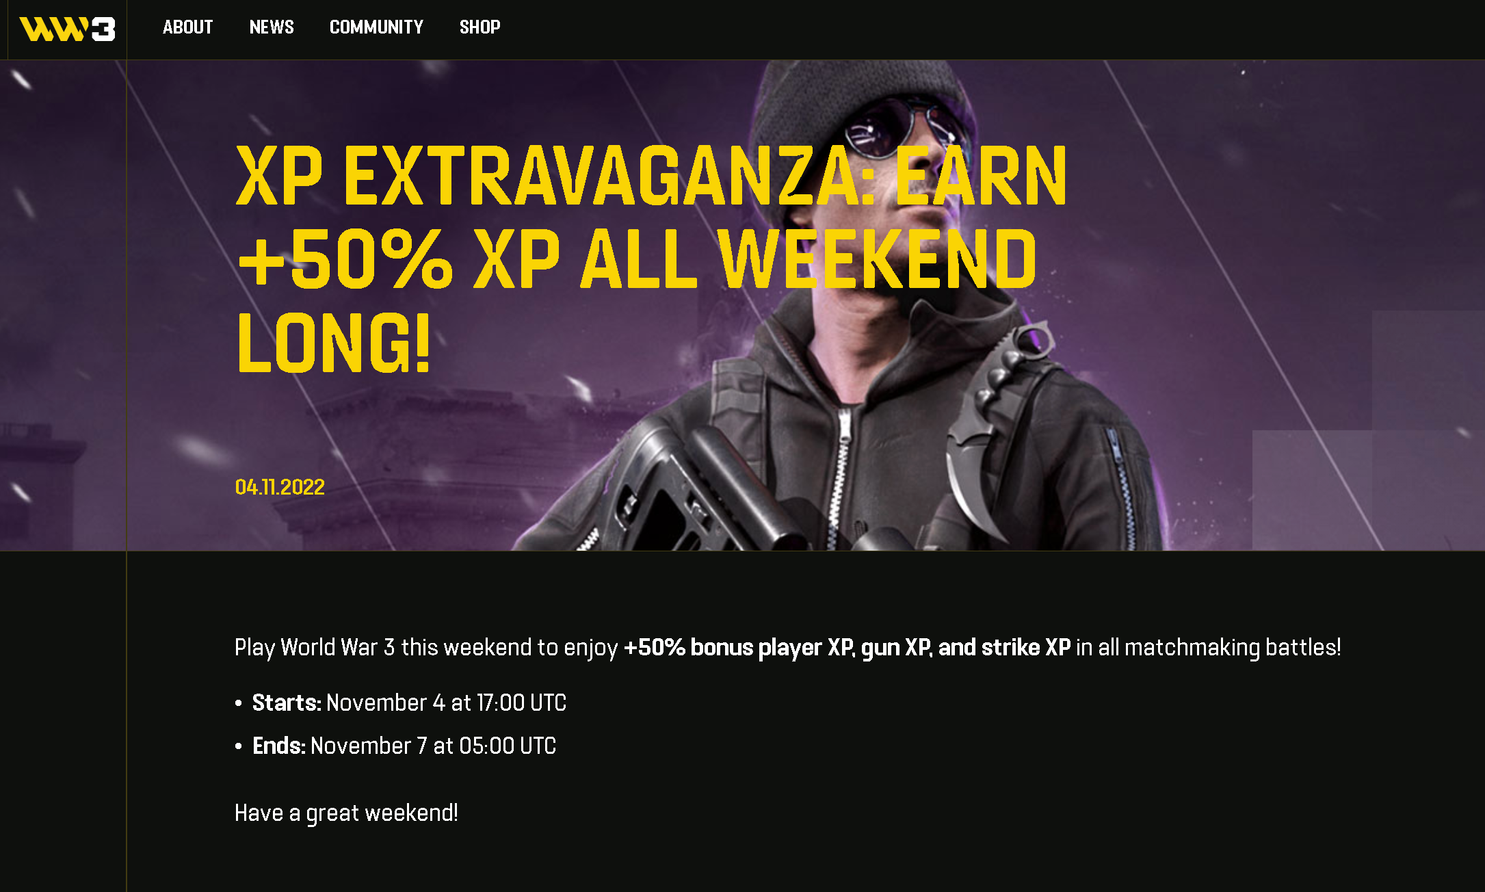This screenshot has height=892, width=1485.
Task: Click the WW3 logo in the header
Action: tap(67, 29)
